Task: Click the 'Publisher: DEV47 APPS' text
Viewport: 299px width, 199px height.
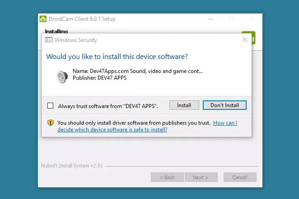Action: click(x=99, y=78)
